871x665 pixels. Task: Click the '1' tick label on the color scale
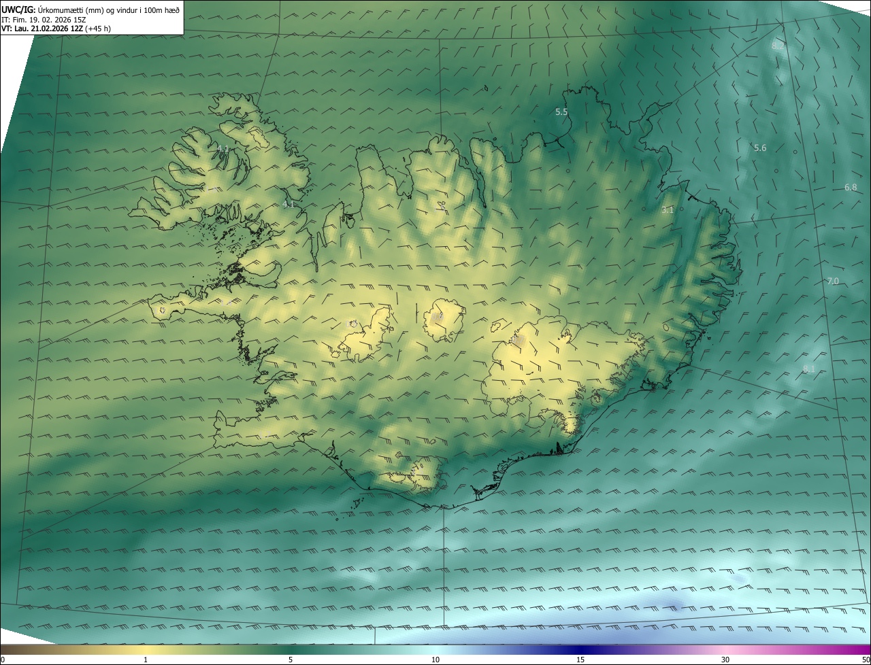(x=146, y=660)
